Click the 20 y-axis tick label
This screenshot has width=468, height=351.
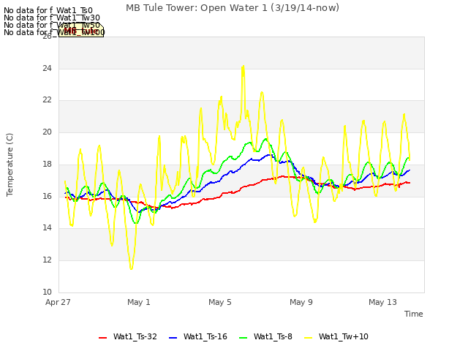(x=47, y=132)
